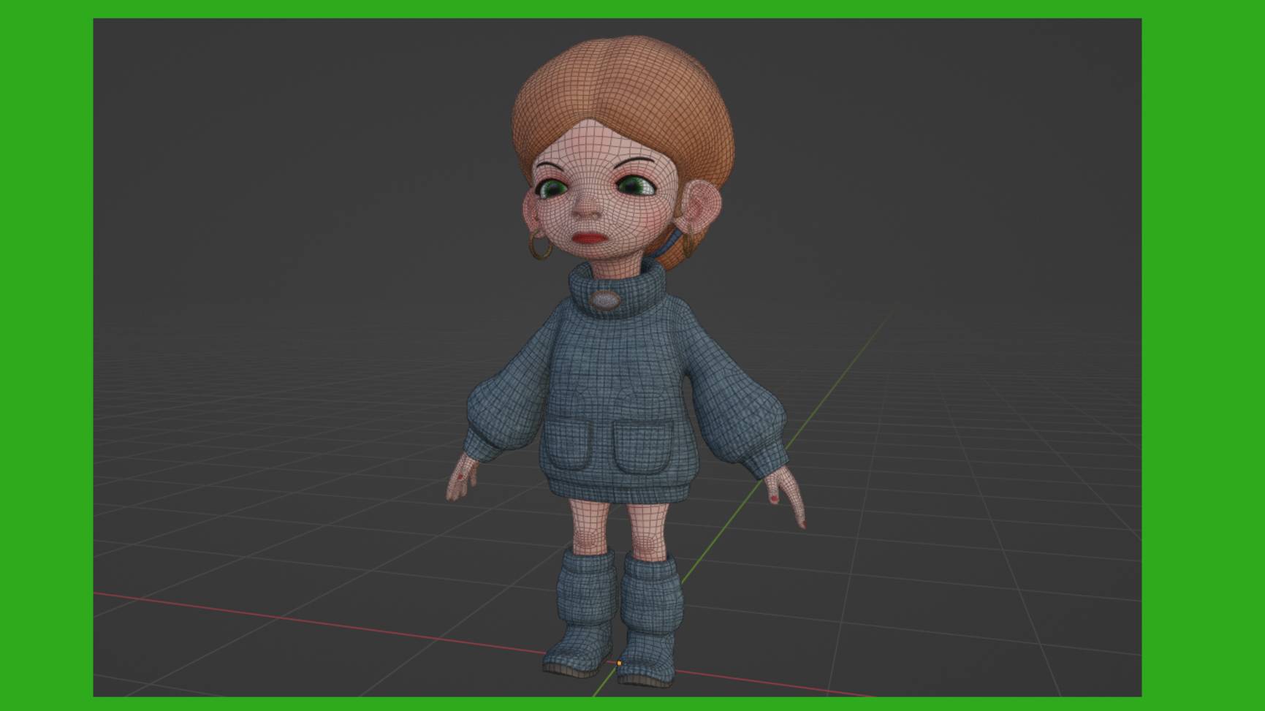Screen dimensions: 1265x711
Task: Select the right earring behind the head
Action: click(688, 237)
